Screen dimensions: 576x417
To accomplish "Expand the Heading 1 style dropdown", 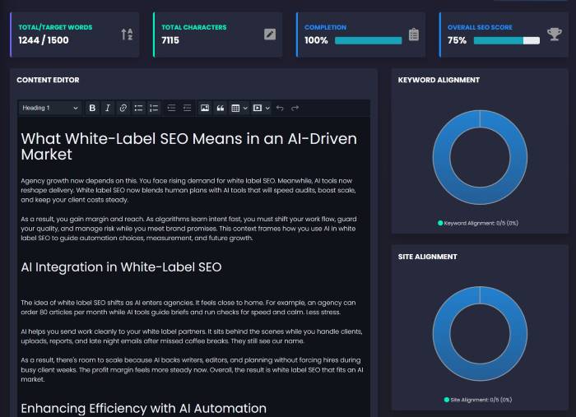I will coord(50,108).
